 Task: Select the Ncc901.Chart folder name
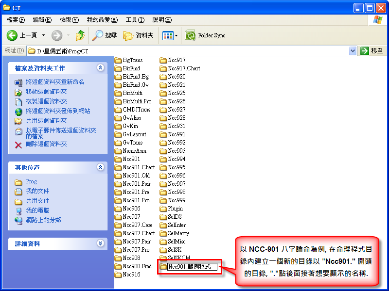point(139,167)
